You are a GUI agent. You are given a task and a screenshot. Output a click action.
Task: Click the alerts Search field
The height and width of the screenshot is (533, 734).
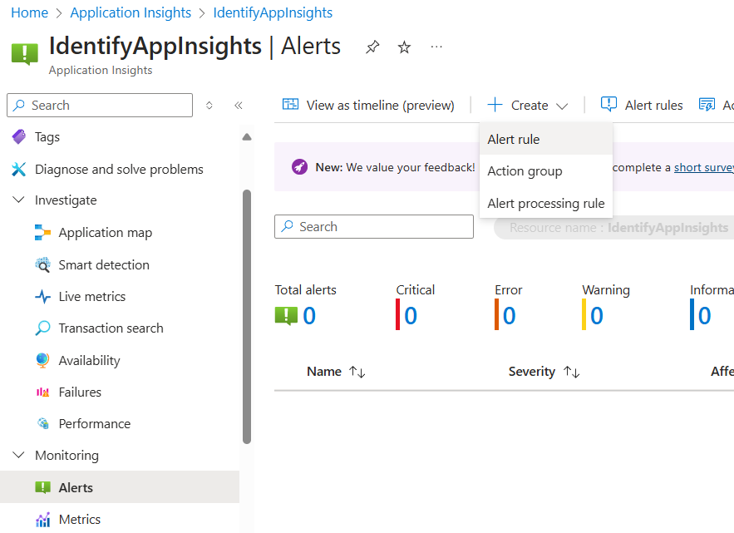pyautogui.click(x=373, y=227)
